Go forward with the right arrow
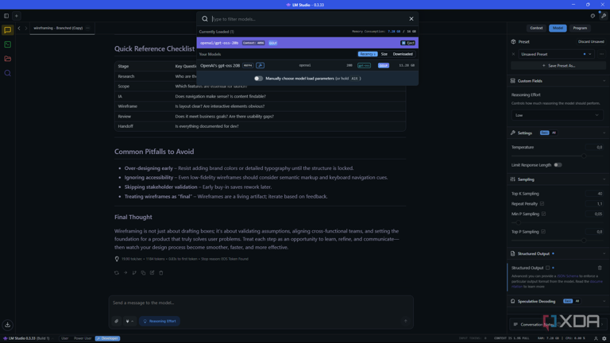This screenshot has width=610, height=343. click(26, 28)
